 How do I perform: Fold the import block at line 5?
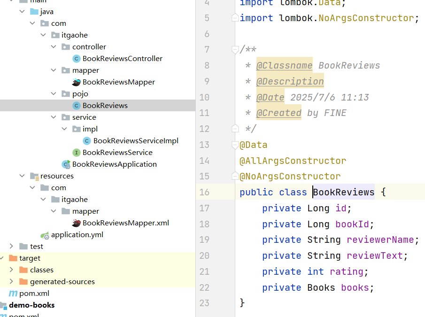(x=235, y=18)
